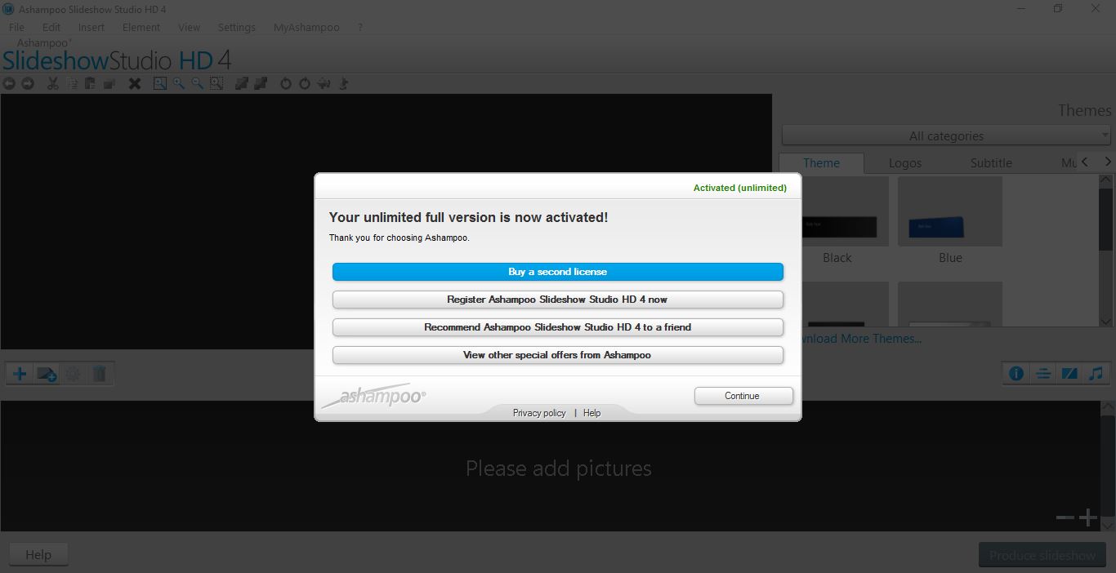Click the add pictures plus icon
This screenshot has height=573, width=1116.
pyautogui.click(x=19, y=373)
